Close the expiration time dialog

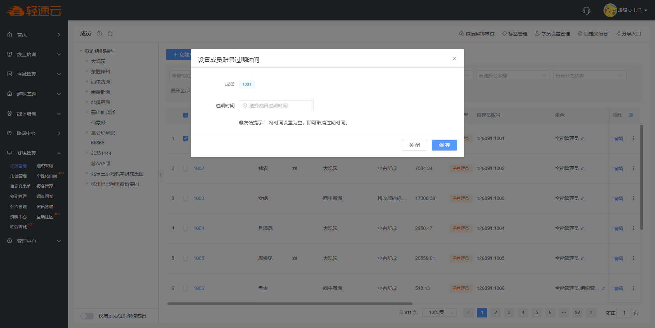(454, 59)
